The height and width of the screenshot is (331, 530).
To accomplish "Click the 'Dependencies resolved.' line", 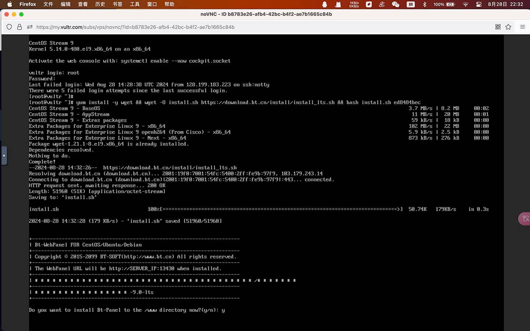I will [x=61, y=150].
